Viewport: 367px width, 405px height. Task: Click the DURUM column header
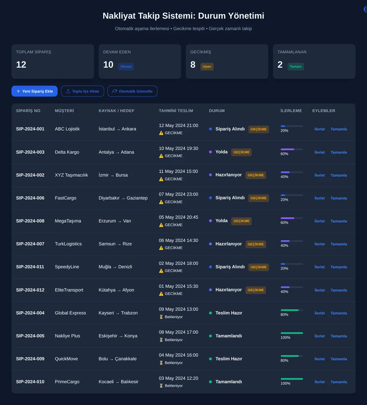pyautogui.click(x=217, y=111)
